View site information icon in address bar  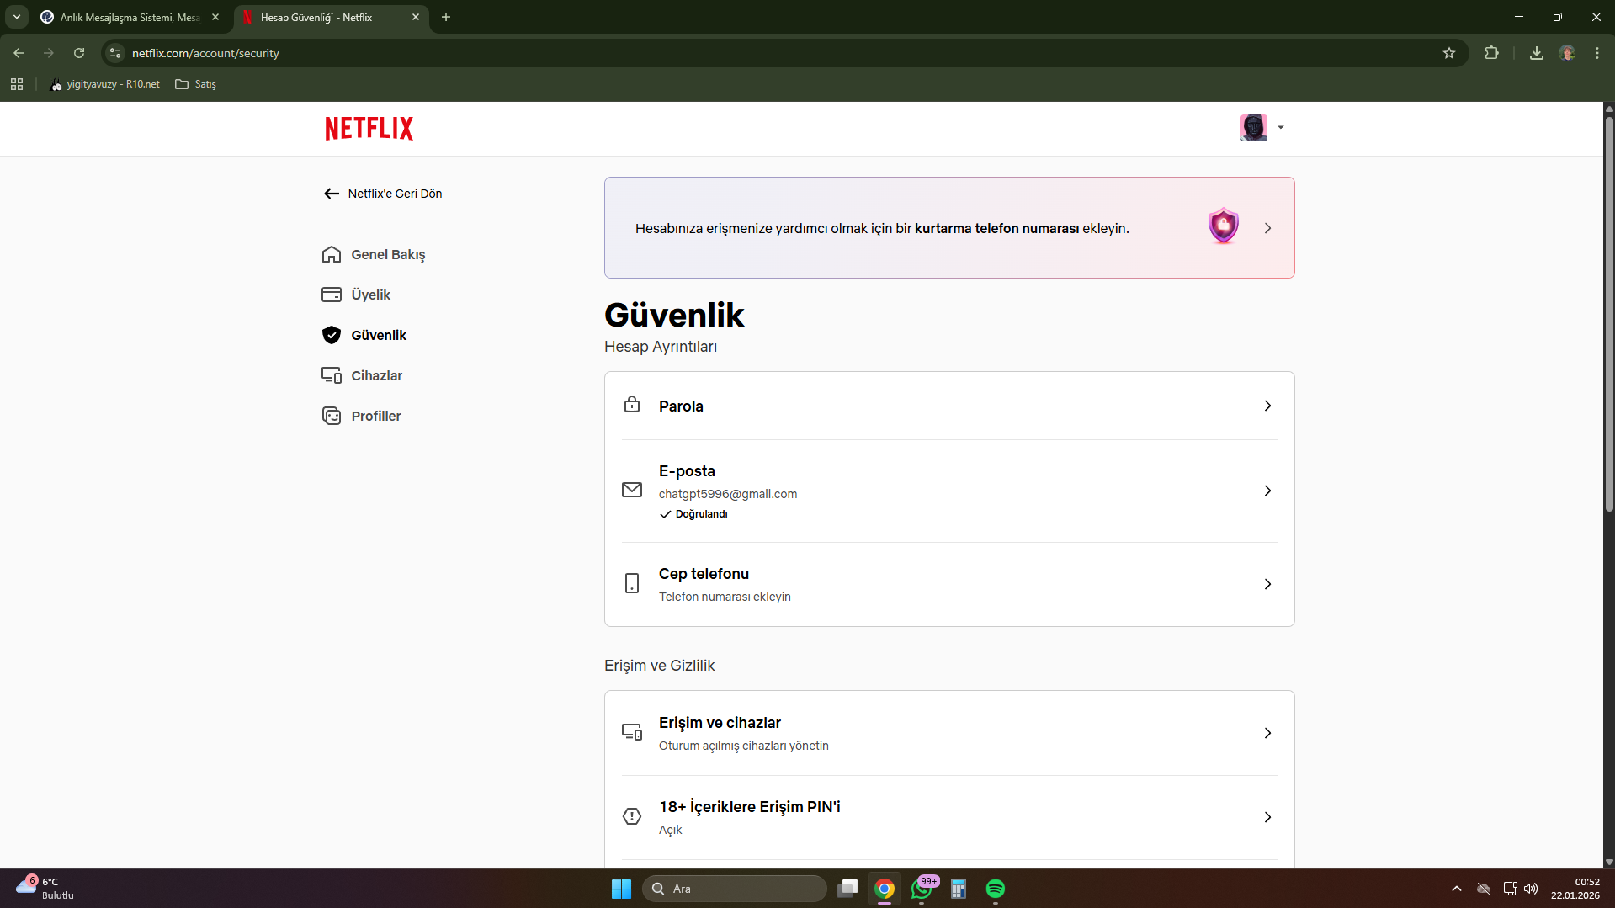click(115, 53)
